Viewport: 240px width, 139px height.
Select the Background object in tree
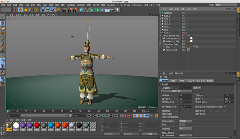point(171,50)
